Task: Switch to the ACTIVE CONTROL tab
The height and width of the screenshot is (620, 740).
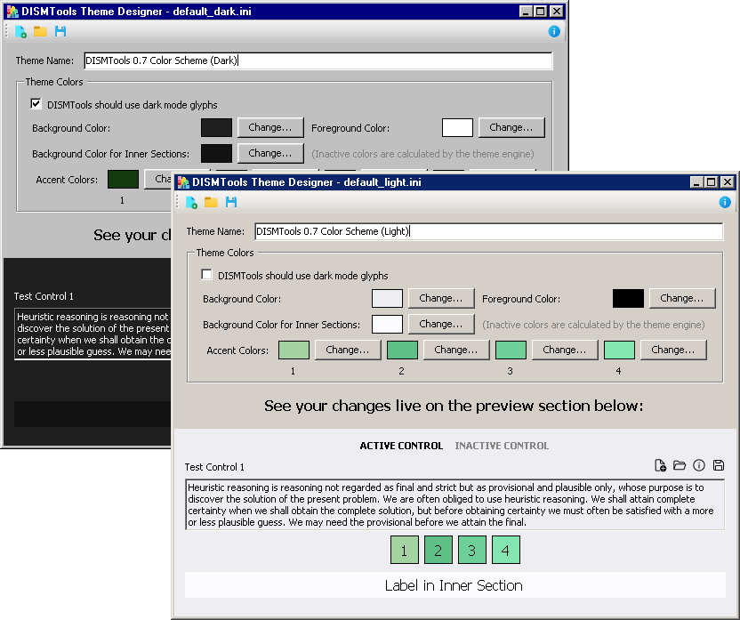Action: tap(401, 446)
